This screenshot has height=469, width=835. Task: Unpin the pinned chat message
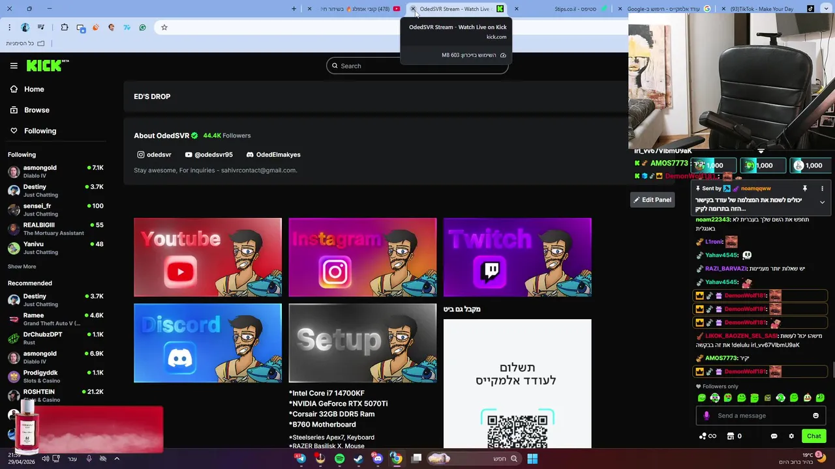[805, 188]
